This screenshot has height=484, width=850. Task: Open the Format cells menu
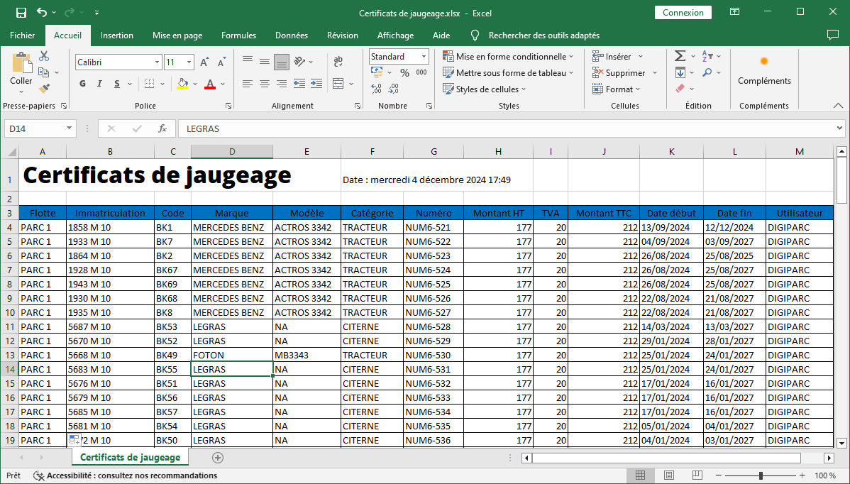617,89
